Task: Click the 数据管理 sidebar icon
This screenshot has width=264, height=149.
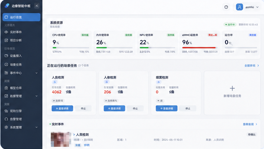Action: pyautogui.click(x=6, y=96)
